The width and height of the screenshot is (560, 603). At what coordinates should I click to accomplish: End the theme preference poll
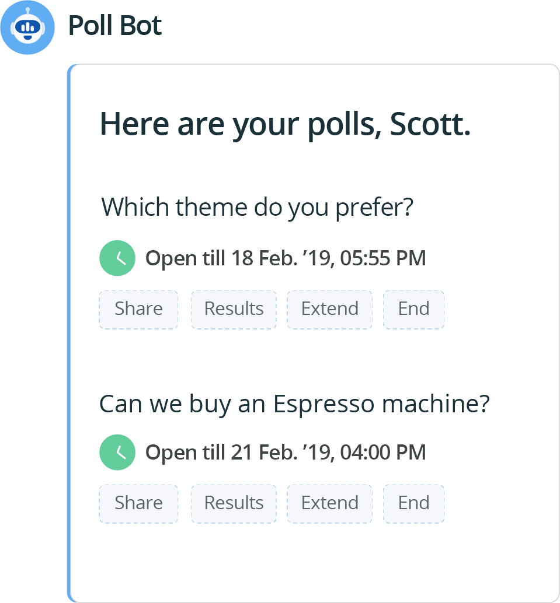pyautogui.click(x=413, y=309)
